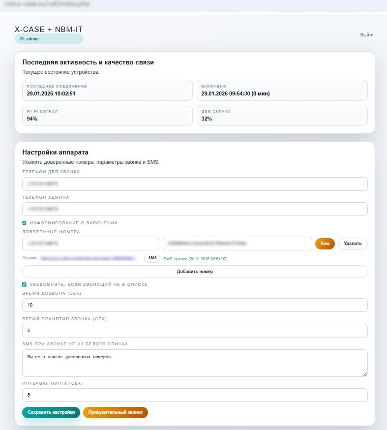Disable Уведомлять, если звонящий не в списке
387x430 pixels.
click(25, 284)
